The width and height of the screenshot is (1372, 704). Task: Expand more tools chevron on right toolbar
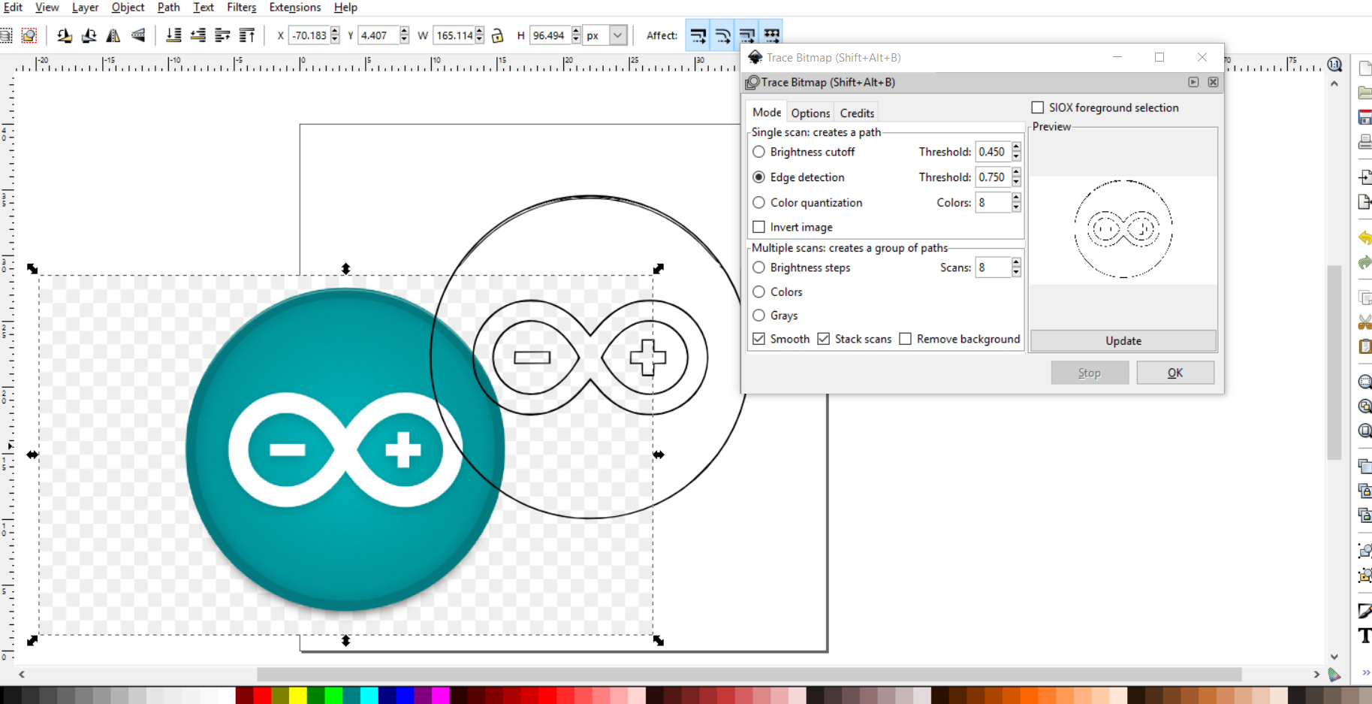1366,672
